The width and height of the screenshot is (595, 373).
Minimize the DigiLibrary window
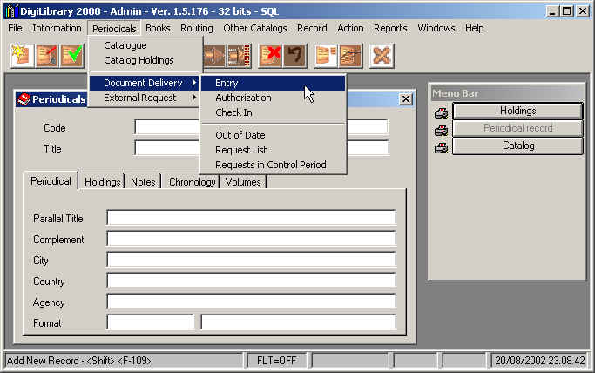[x=552, y=11]
